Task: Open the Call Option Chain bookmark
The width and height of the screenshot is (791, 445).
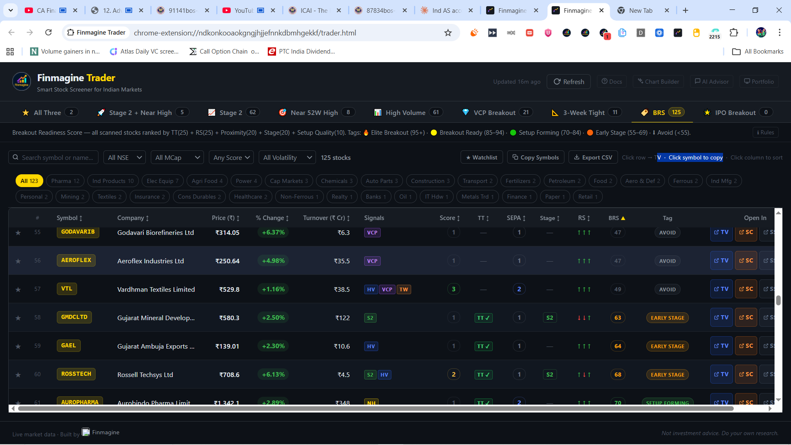Action: [x=224, y=52]
